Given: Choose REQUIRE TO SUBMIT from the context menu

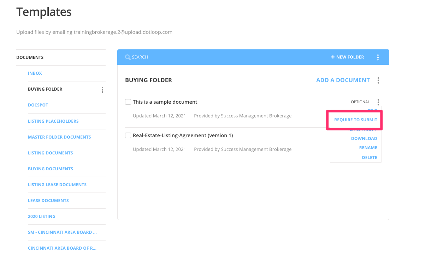Looking at the screenshot, I should coord(355,120).
